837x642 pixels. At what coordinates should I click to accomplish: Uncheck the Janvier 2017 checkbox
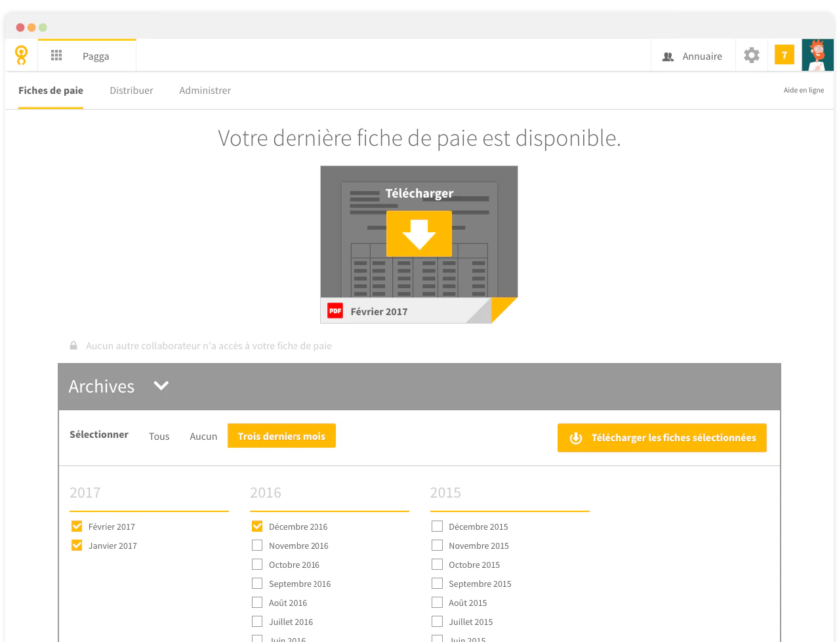tap(77, 546)
